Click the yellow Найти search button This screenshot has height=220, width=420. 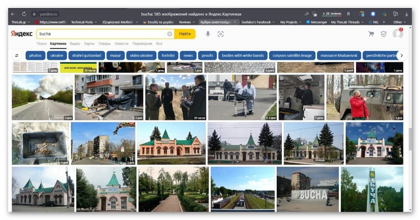coord(185,34)
